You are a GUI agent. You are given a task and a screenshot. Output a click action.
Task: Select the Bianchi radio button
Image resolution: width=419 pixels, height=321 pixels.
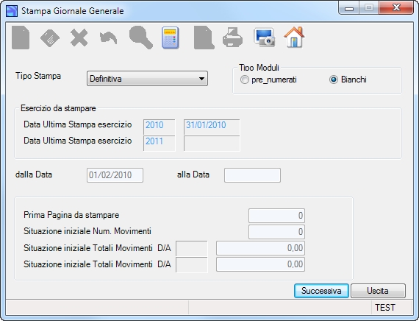[334, 80]
